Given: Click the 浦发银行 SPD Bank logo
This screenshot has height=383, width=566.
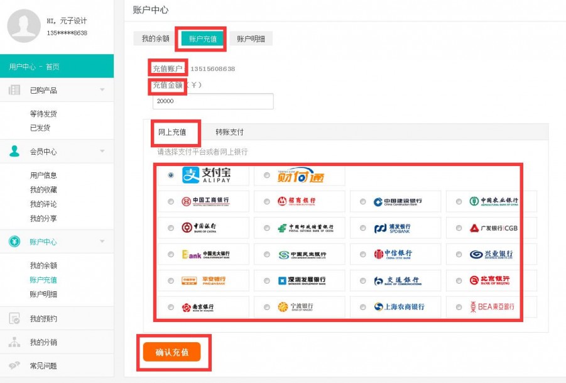Looking at the screenshot, I should [x=393, y=228].
